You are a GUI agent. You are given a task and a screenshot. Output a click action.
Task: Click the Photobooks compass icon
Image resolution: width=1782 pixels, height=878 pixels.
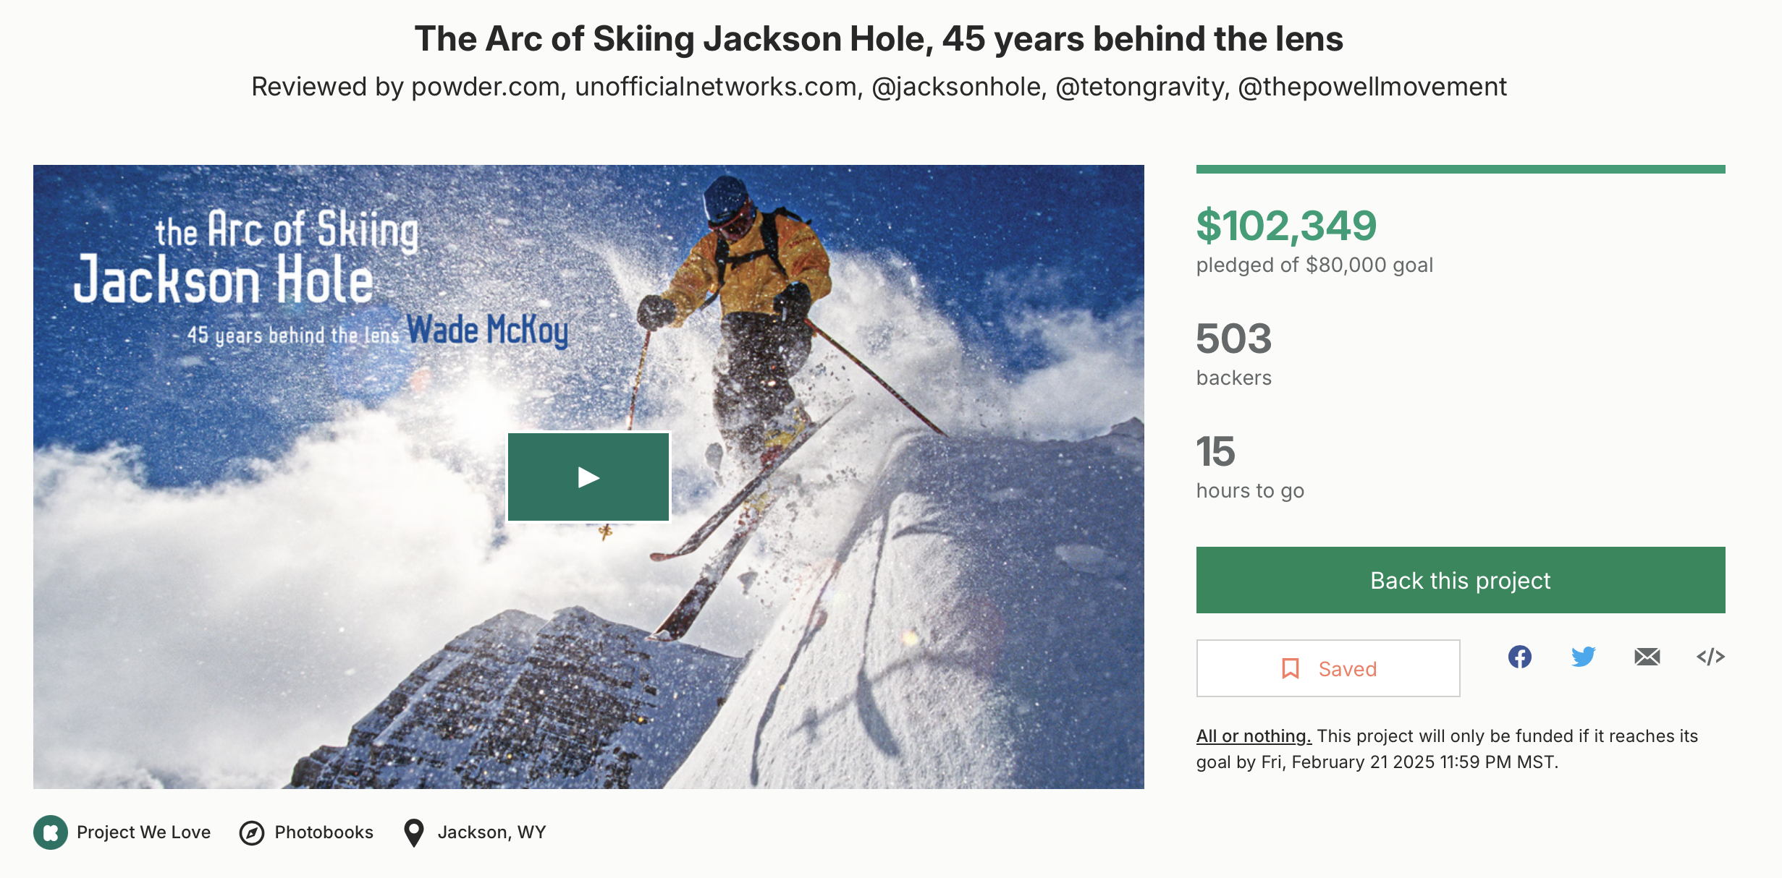tap(252, 833)
